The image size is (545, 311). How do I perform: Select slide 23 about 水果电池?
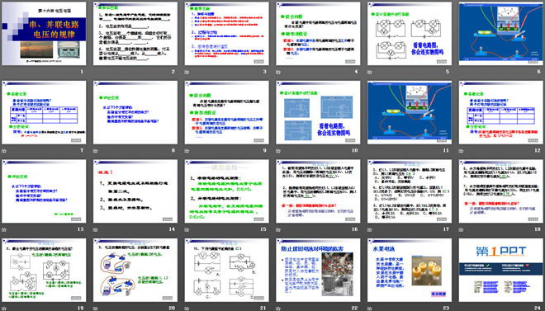[x=410, y=270]
